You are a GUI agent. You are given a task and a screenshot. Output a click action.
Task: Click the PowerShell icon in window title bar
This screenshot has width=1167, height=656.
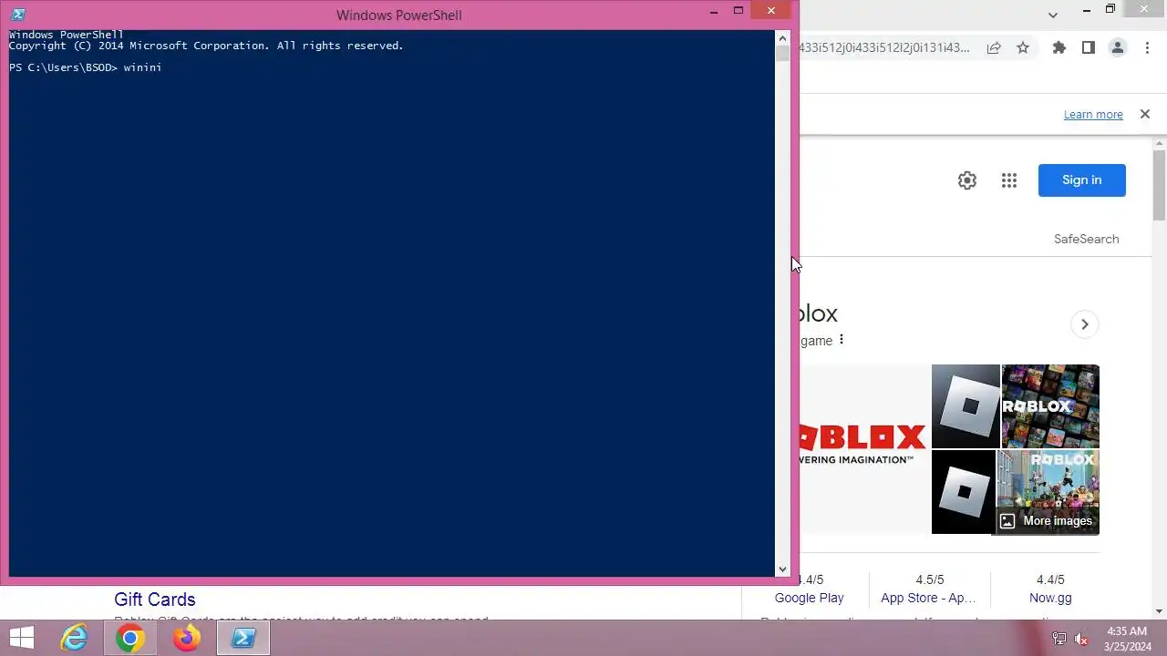coord(18,15)
